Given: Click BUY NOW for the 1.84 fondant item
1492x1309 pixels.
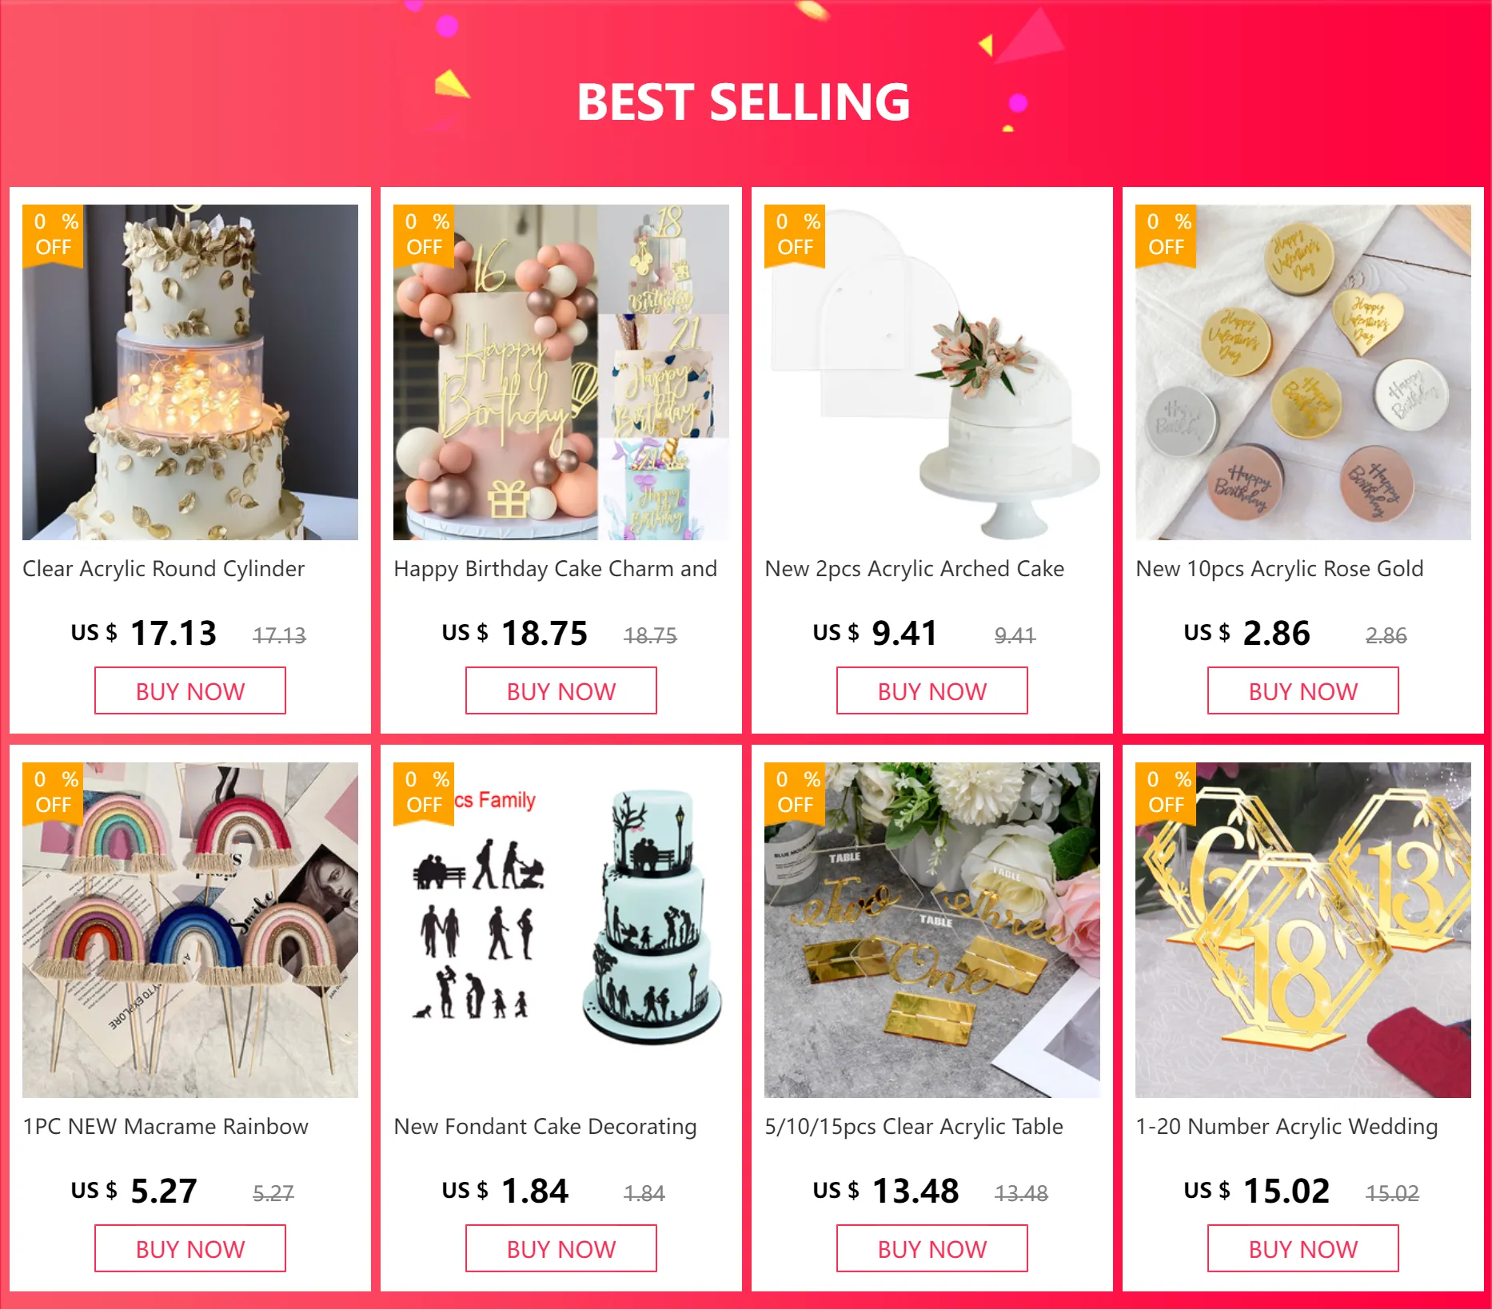Looking at the screenshot, I should point(561,1249).
